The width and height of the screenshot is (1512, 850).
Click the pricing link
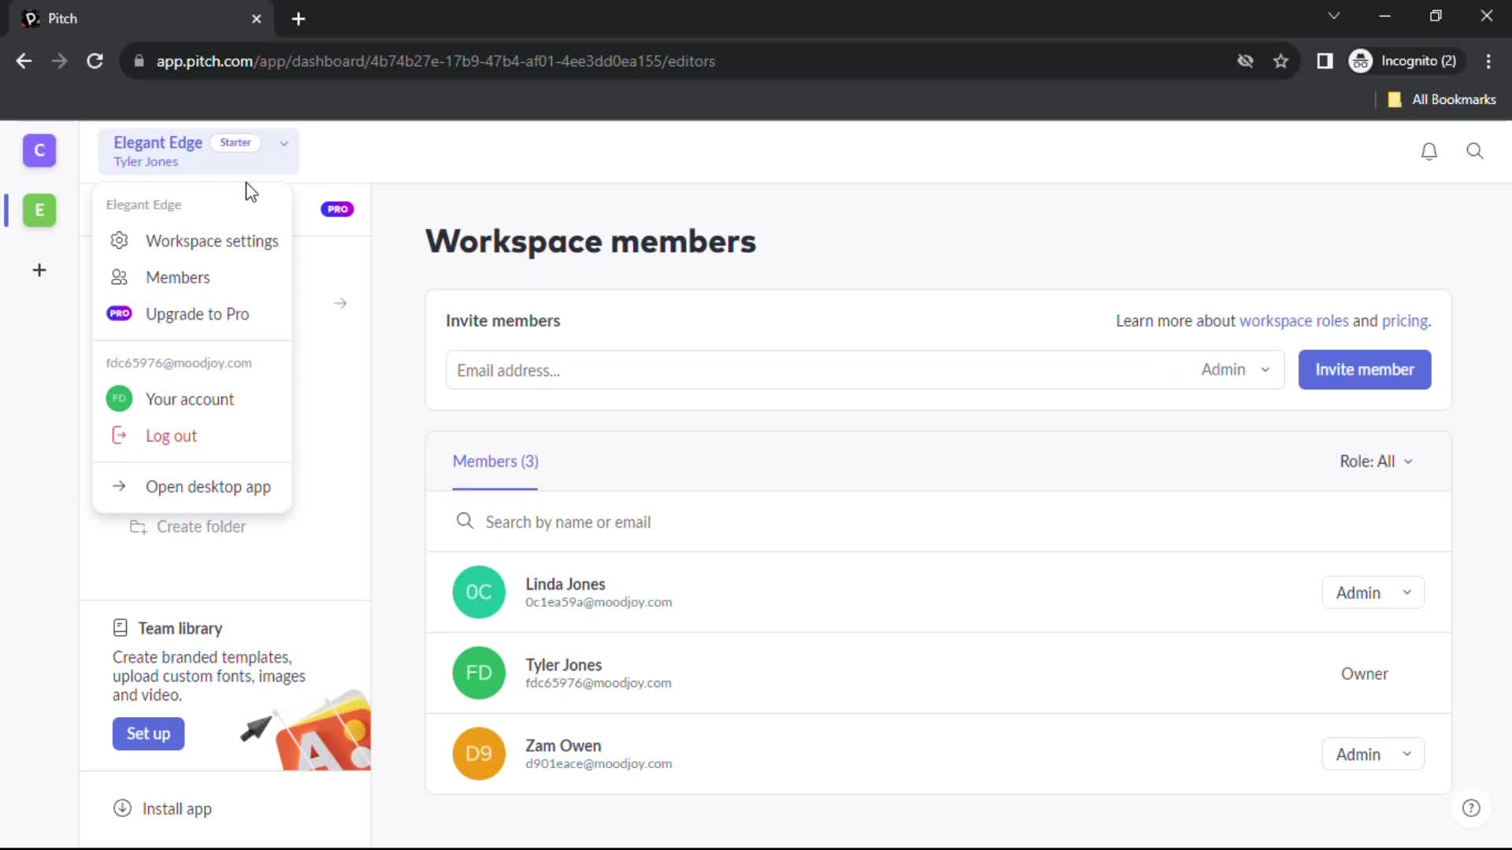tap(1404, 320)
